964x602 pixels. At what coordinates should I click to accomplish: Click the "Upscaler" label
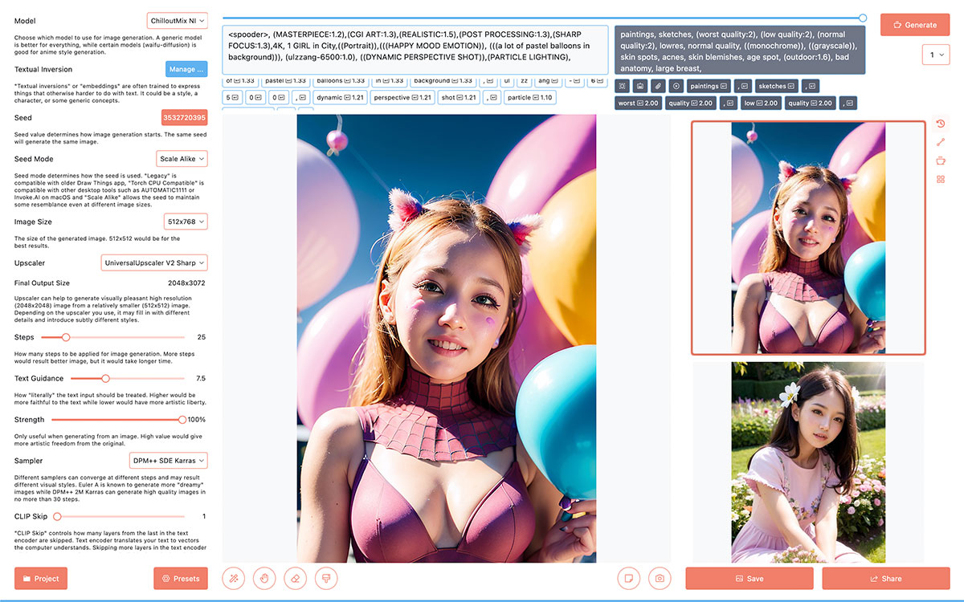[30, 262]
